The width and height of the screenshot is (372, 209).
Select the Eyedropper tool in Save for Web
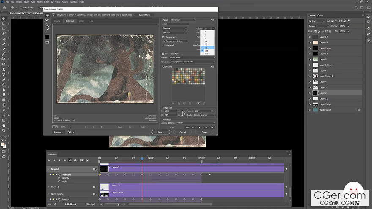click(47, 30)
